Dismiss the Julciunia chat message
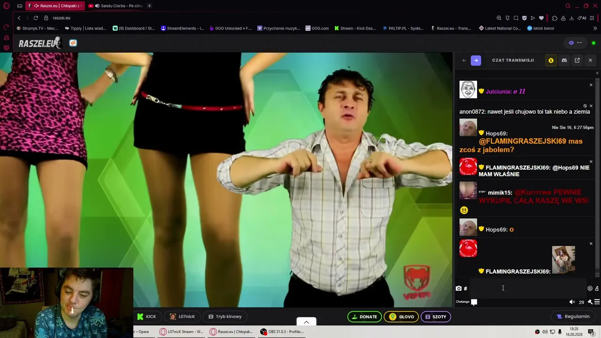 pyautogui.click(x=591, y=85)
